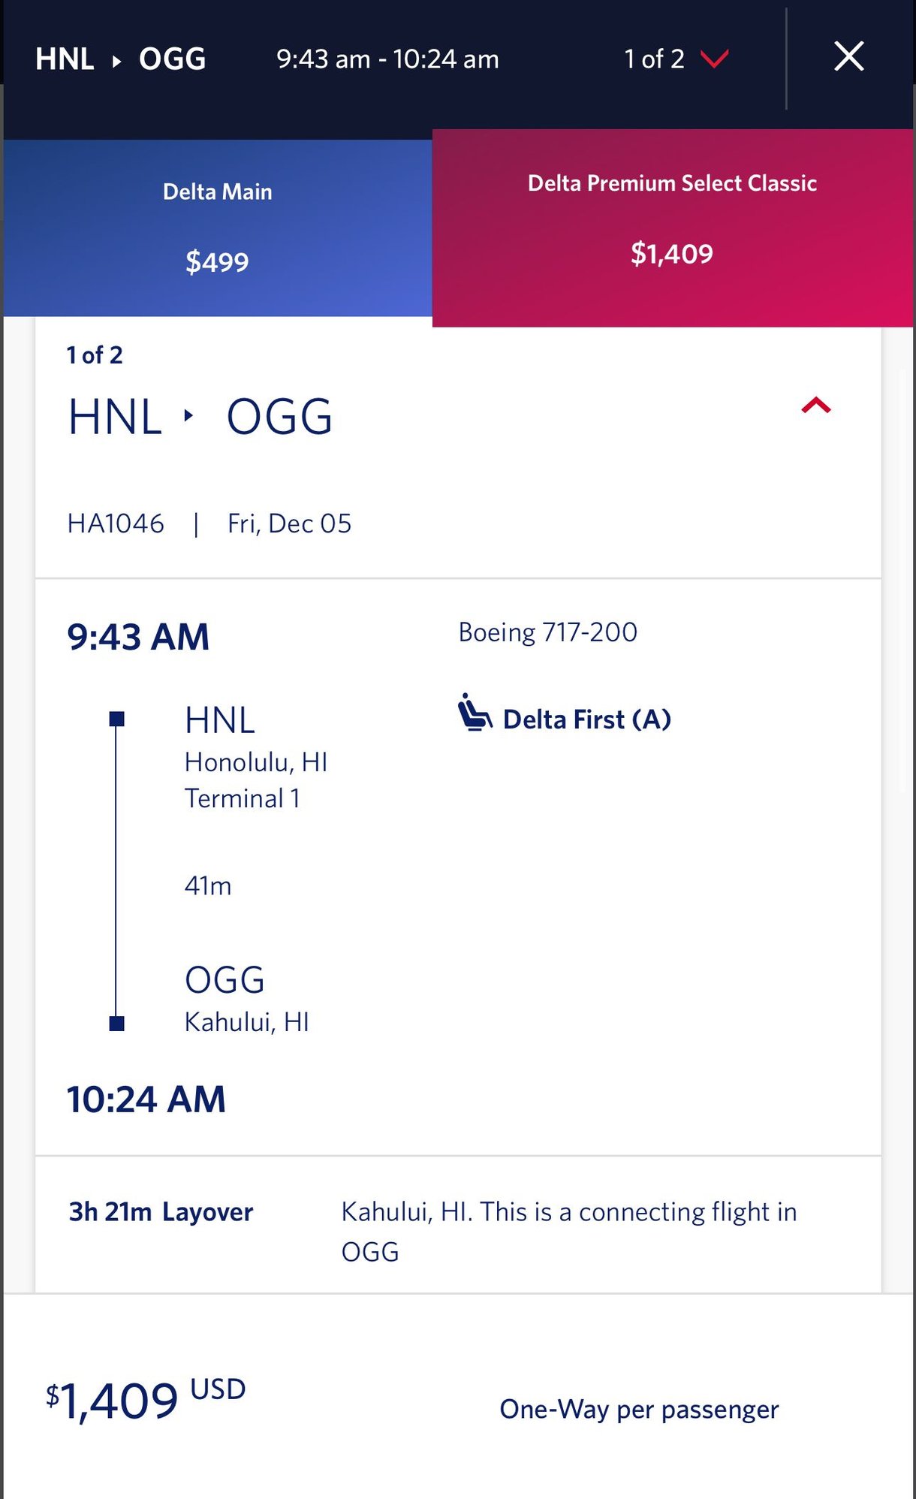Click the 10:24 AM arrival time

tap(146, 1099)
